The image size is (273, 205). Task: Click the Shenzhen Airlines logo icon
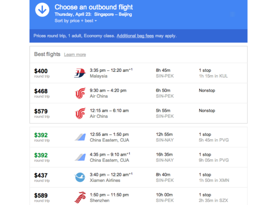click(80, 197)
